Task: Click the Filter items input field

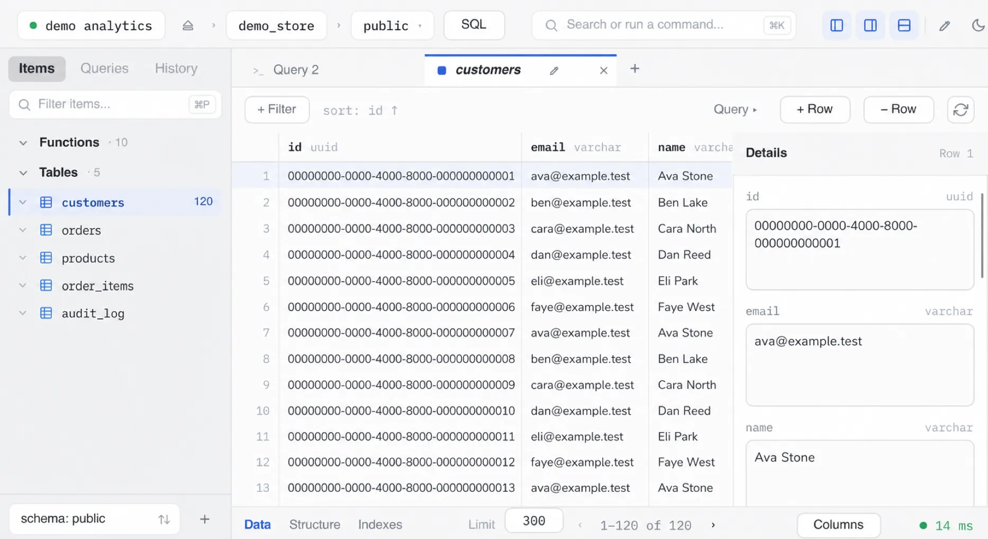Action: (115, 104)
